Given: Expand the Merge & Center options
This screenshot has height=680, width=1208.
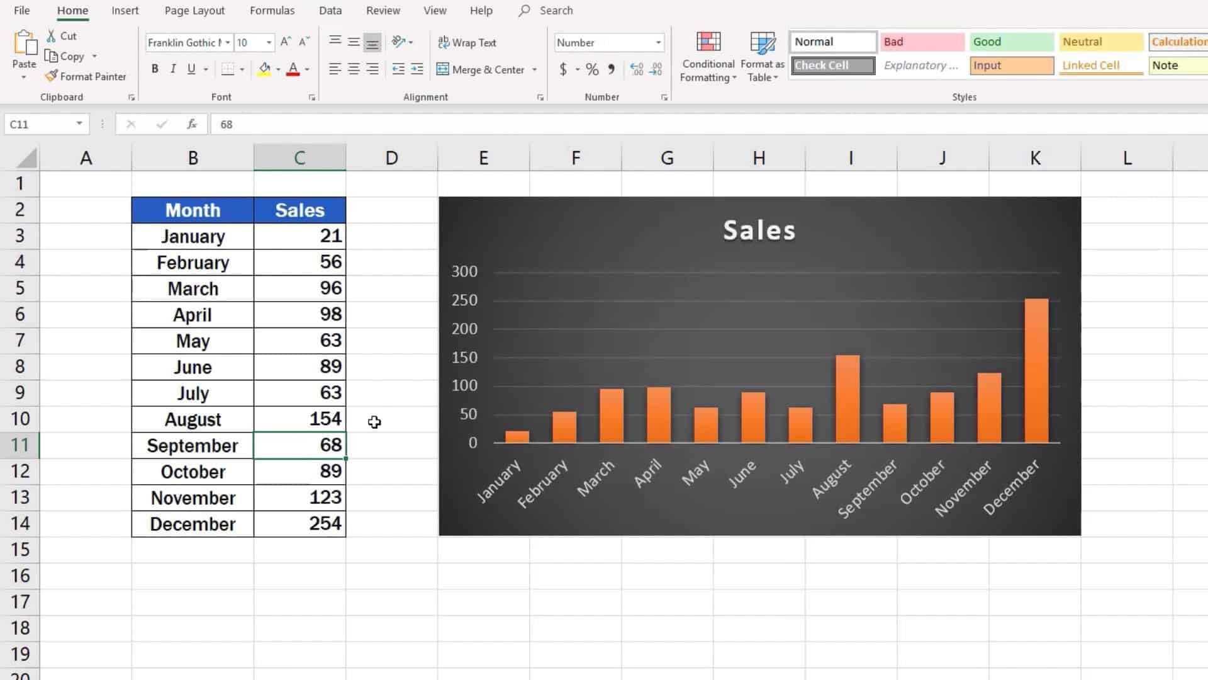Looking at the screenshot, I should pos(535,70).
